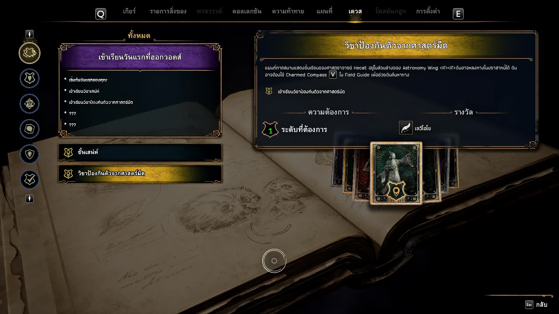Click the up arrow above quest filters

(x=29, y=34)
